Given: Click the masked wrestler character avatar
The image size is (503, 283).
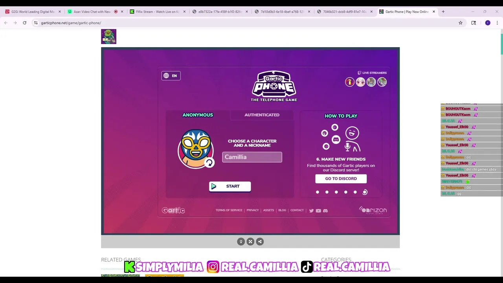Looking at the screenshot, I should (195, 149).
